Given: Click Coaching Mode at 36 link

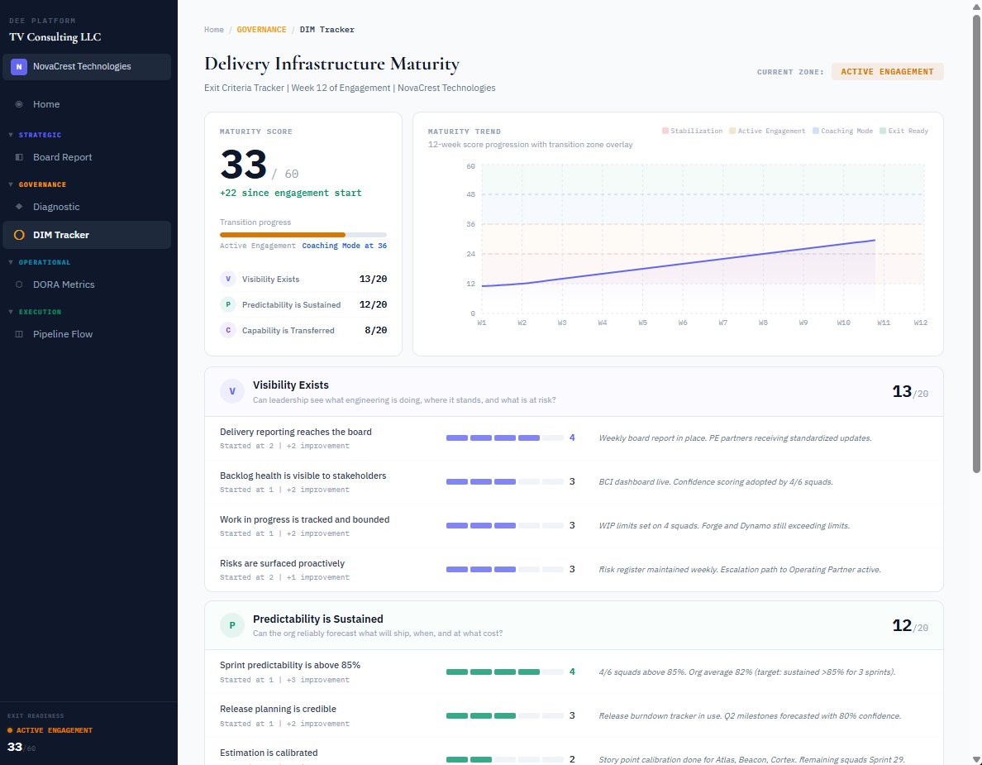Looking at the screenshot, I should (x=344, y=246).
